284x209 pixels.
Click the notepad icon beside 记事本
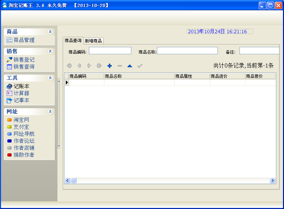coord(9,100)
